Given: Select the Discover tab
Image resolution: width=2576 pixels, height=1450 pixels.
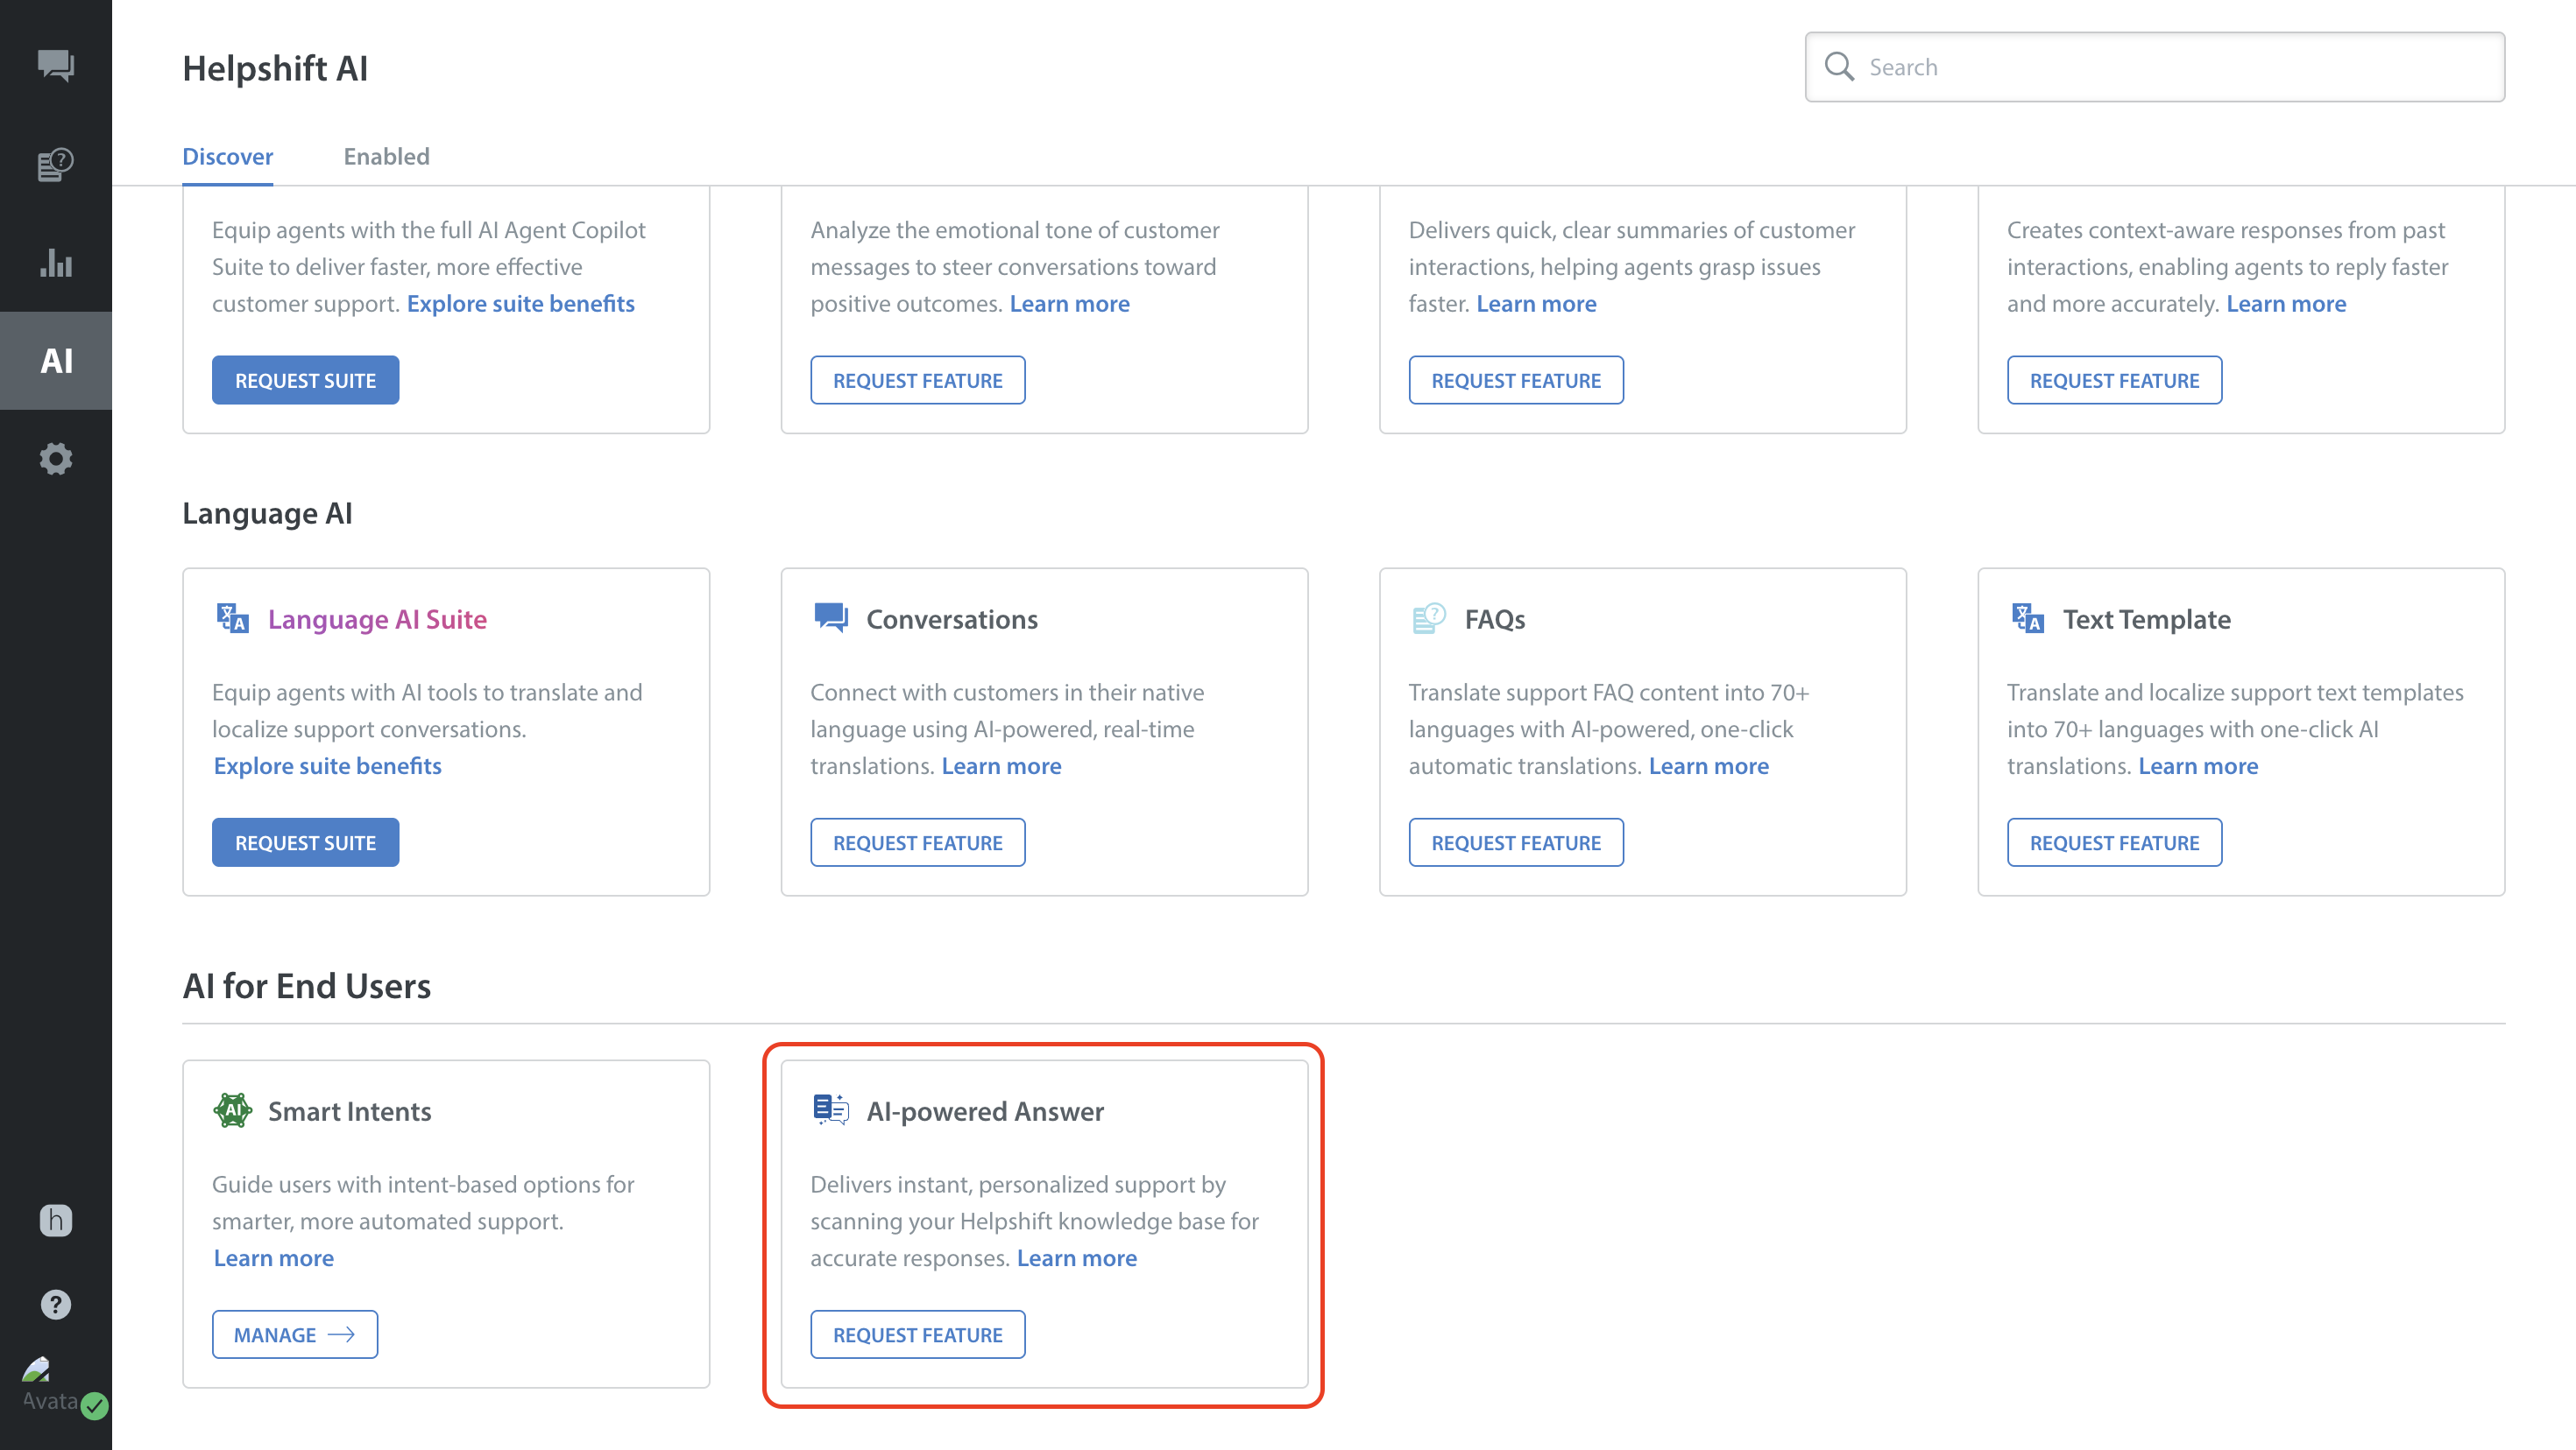Looking at the screenshot, I should pos(227,157).
